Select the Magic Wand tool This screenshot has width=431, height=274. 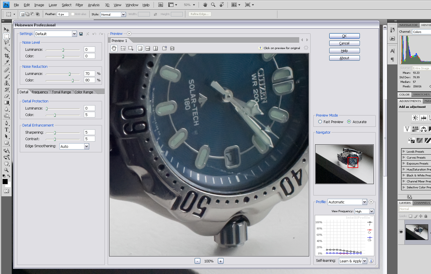[7, 49]
